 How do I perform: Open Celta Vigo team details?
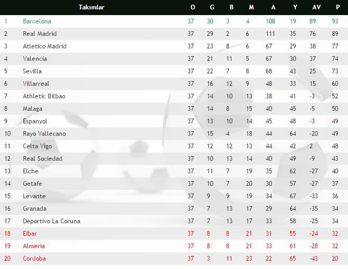(38, 146)
